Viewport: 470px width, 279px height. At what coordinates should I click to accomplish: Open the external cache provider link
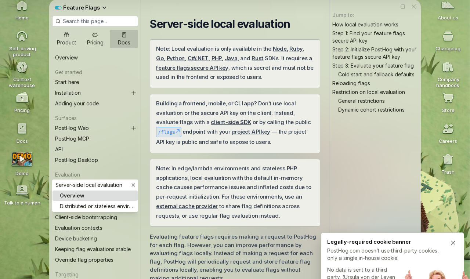(x=187, y=206)
